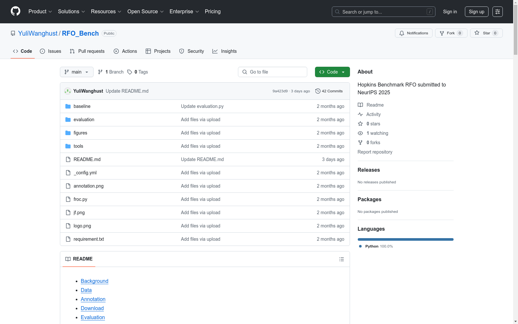Open the Projects tab

point(158,51)
